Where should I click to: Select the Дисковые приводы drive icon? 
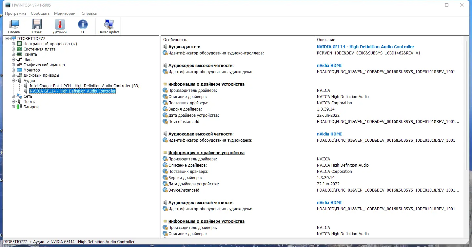(x=19, y=75)
